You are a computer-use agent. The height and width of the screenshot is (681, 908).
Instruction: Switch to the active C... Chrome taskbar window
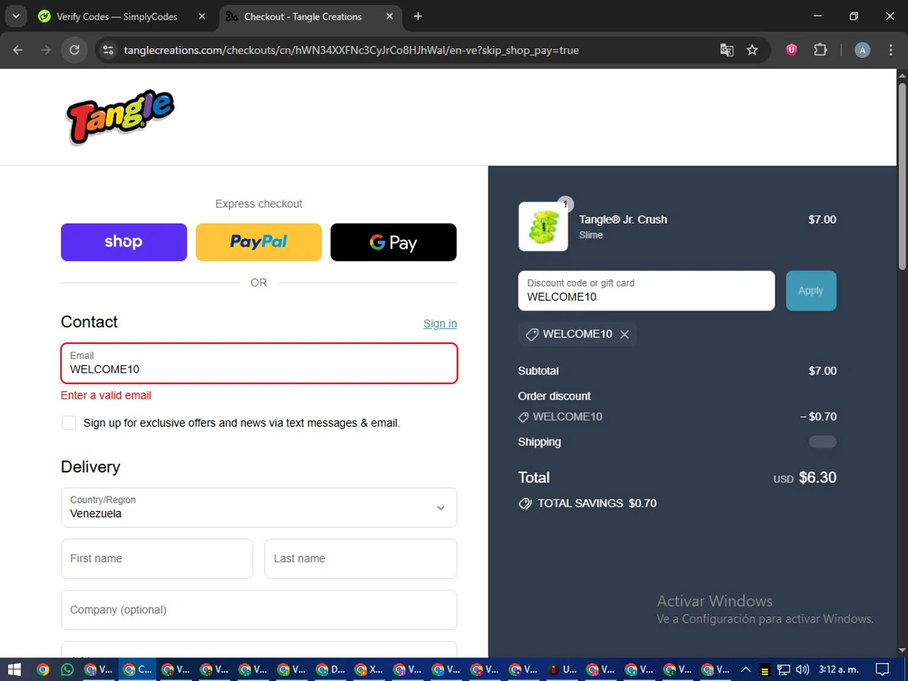coord(137,669)
